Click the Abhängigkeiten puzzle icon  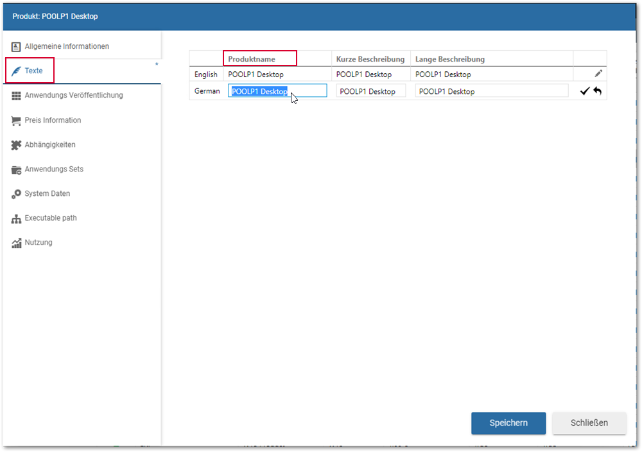pyautogui.click(x=16, y=145)
